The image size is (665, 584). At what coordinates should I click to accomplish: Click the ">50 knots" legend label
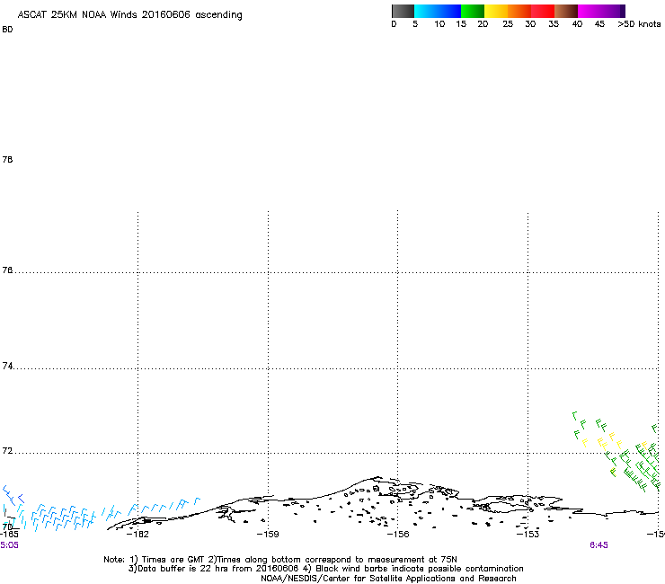coord(639,24)
